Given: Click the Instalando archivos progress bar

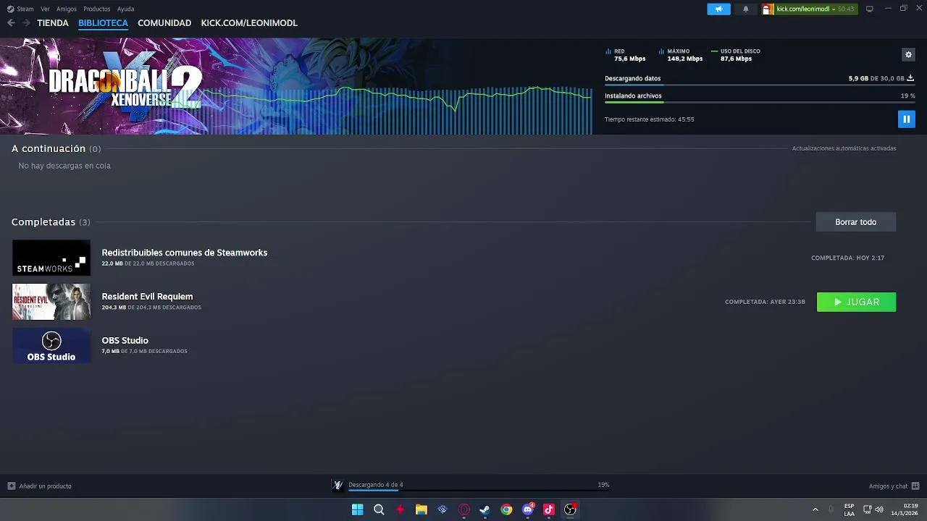Looking at the screenshot, I should [759, 103].
